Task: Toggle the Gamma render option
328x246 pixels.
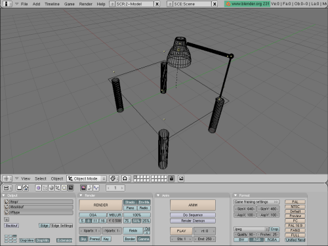Action: [x=144, y=239]
